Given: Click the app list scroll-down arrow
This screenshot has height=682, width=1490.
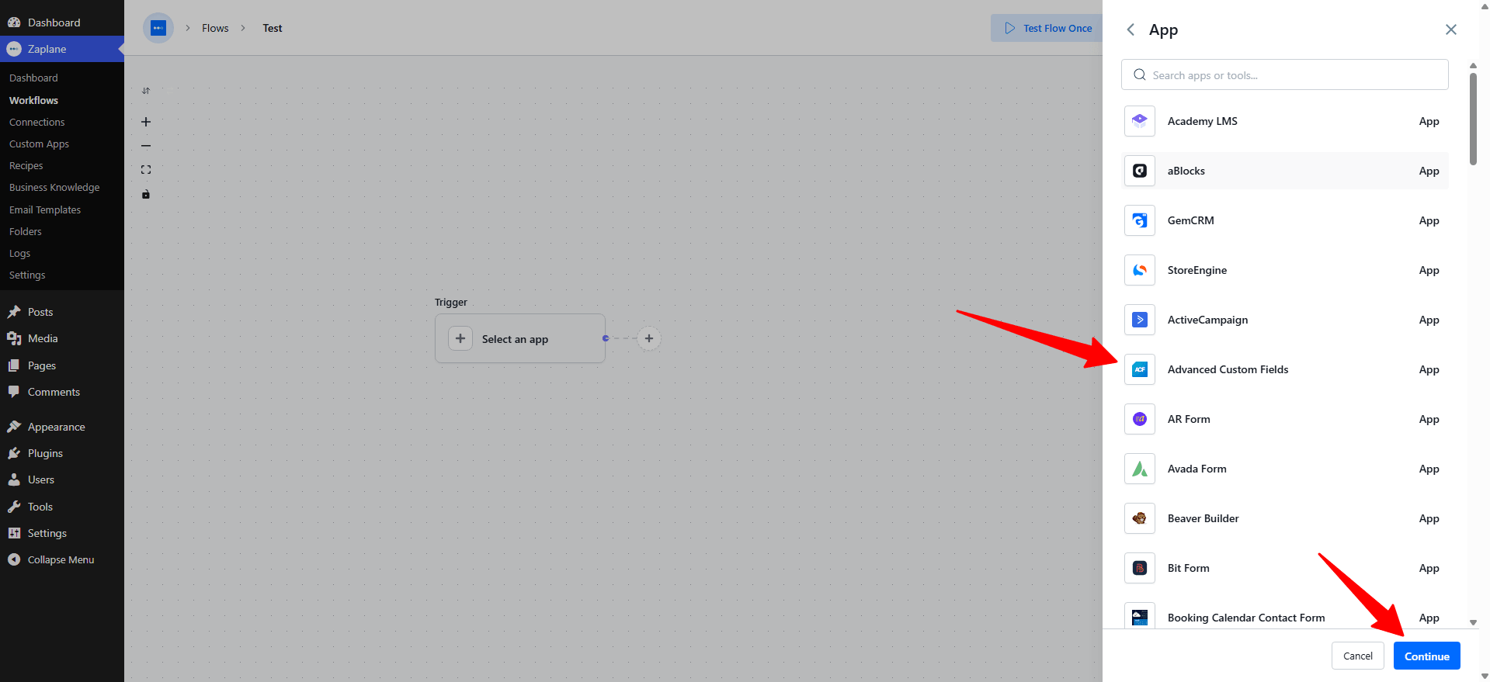Looking at the screenshot, I should [1473, 622].
